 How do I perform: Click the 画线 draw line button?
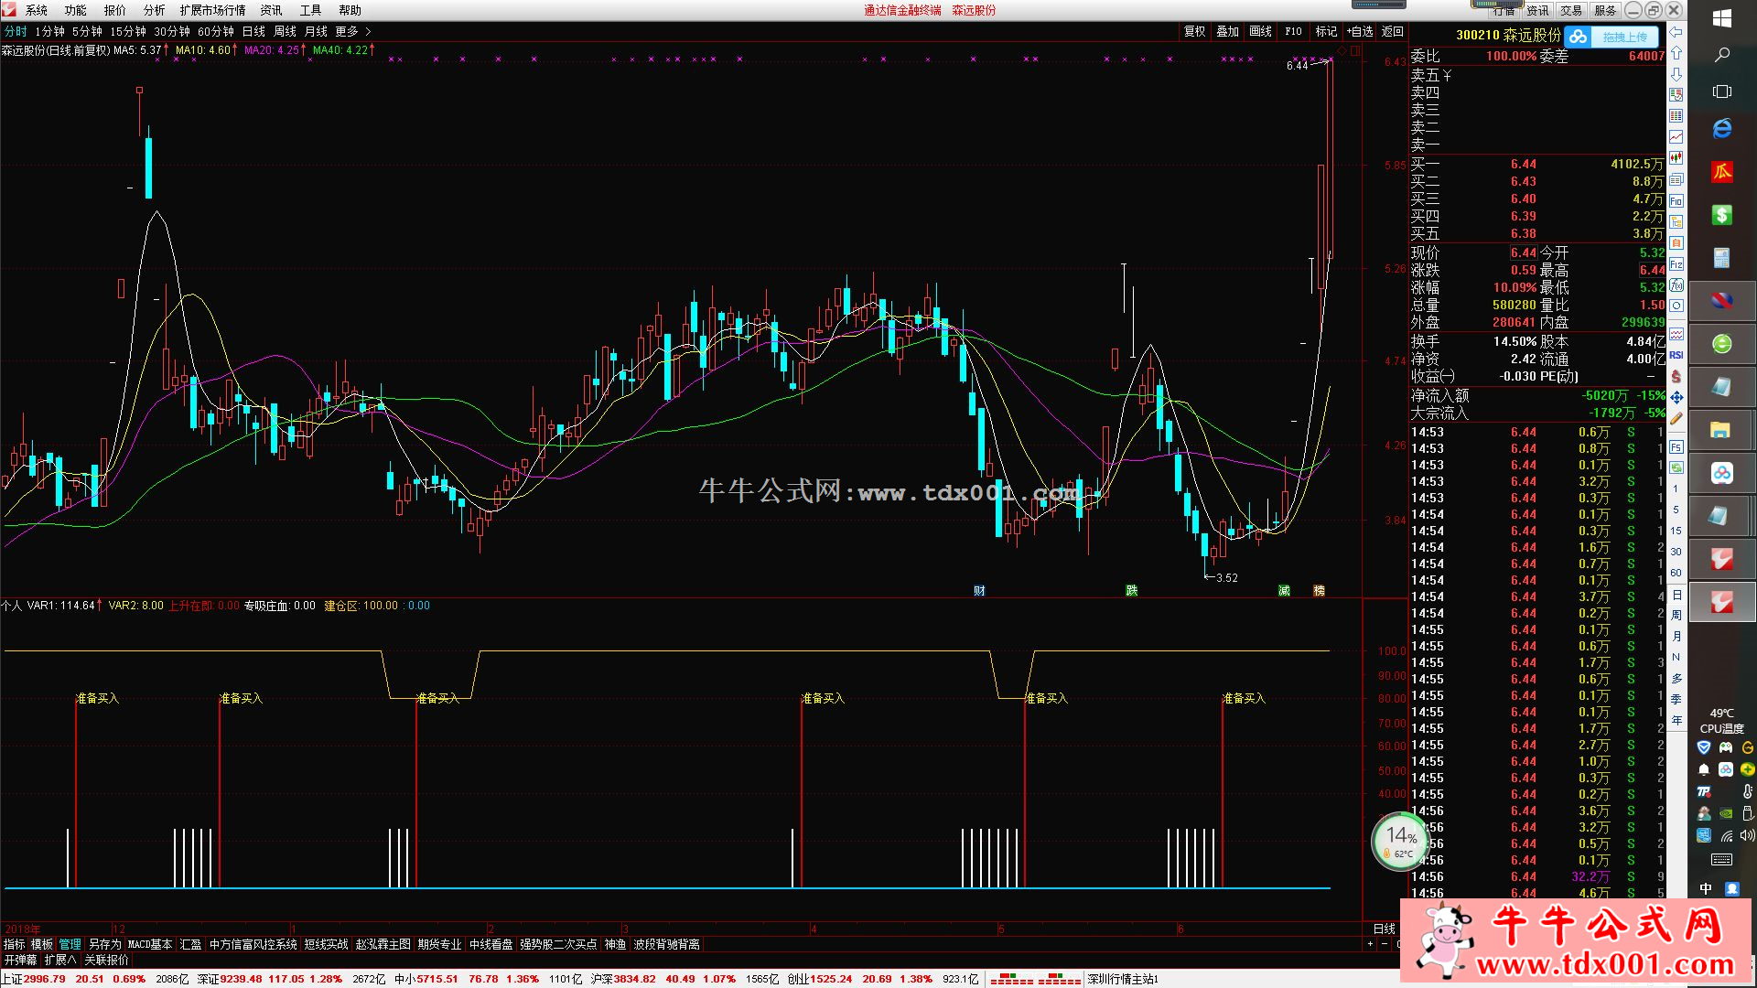tap(1260, 31)
